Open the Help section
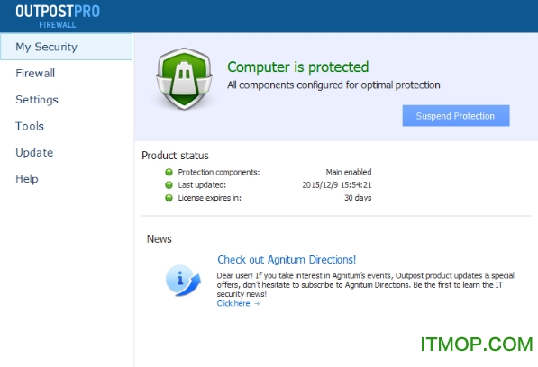Image resolution: width=538 pixels, height=367 pixels. (27, 179)
